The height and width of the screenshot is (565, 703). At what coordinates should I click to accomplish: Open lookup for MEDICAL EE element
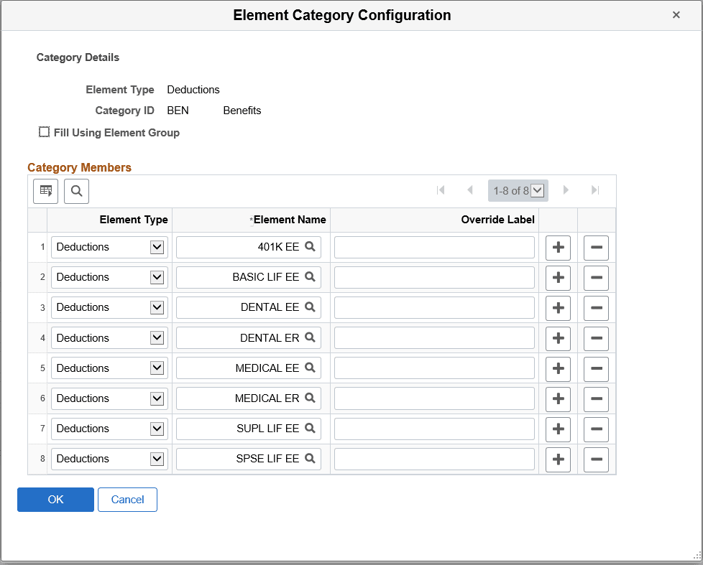point(311,368)
